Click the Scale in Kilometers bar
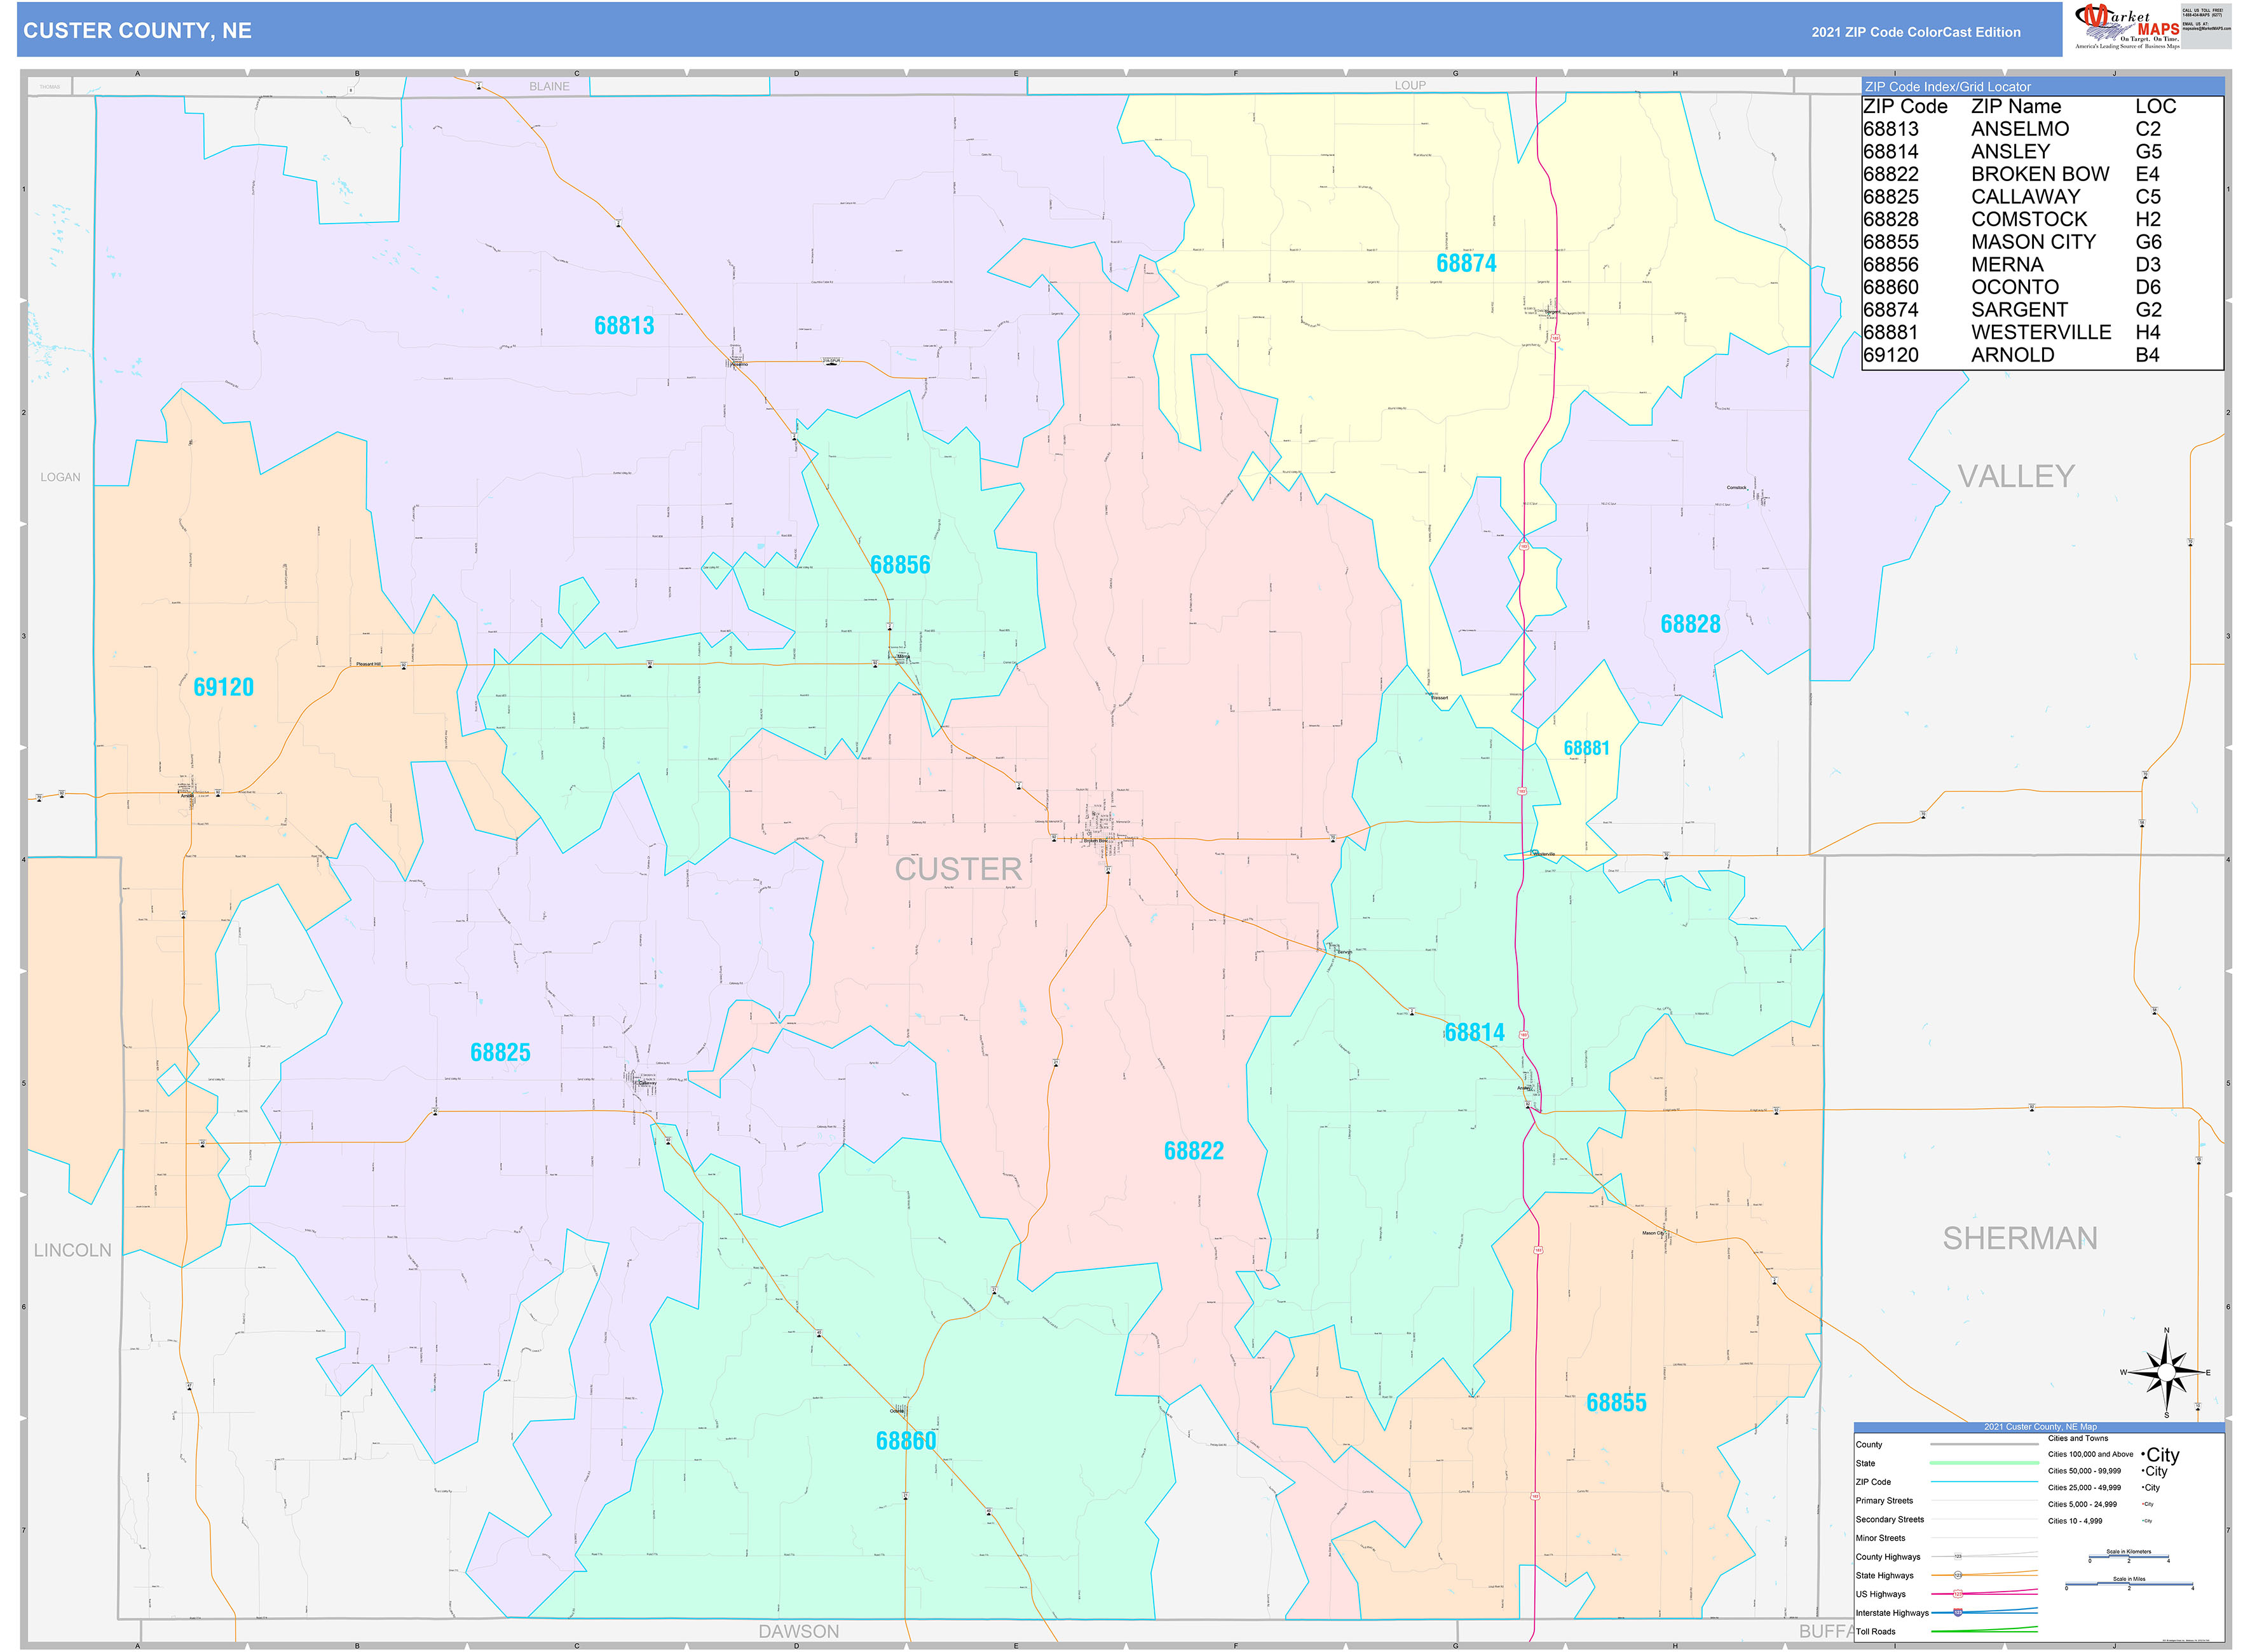The width and height of the screenshot is (2243, 1652). 2128,1557
